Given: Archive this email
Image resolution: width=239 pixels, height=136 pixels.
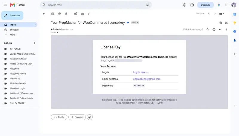Looking at the screenshot, I should [x=53, y=14].
